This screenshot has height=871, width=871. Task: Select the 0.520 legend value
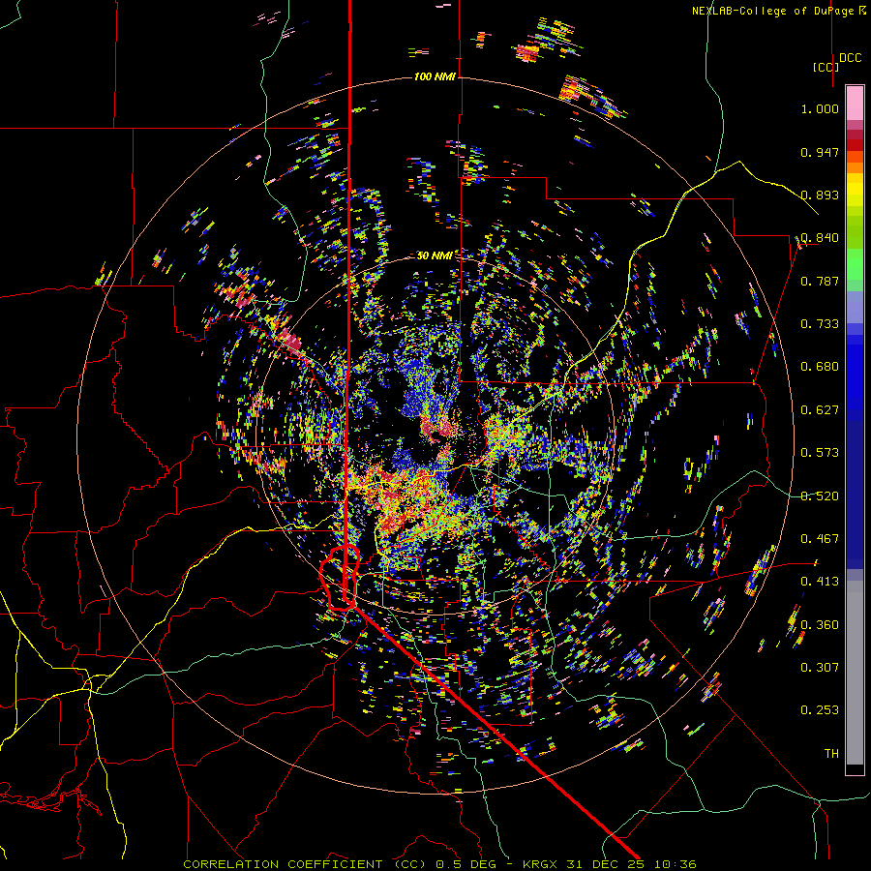(x=820, y=496)
